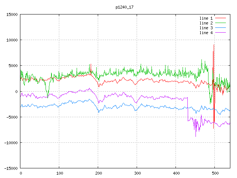Click the blue legend sample for line 3
The width and height of the screenshot is (237, 178).
(220, 28)
